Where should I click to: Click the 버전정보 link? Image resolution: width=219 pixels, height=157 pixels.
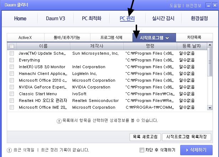tap(193, 6)
